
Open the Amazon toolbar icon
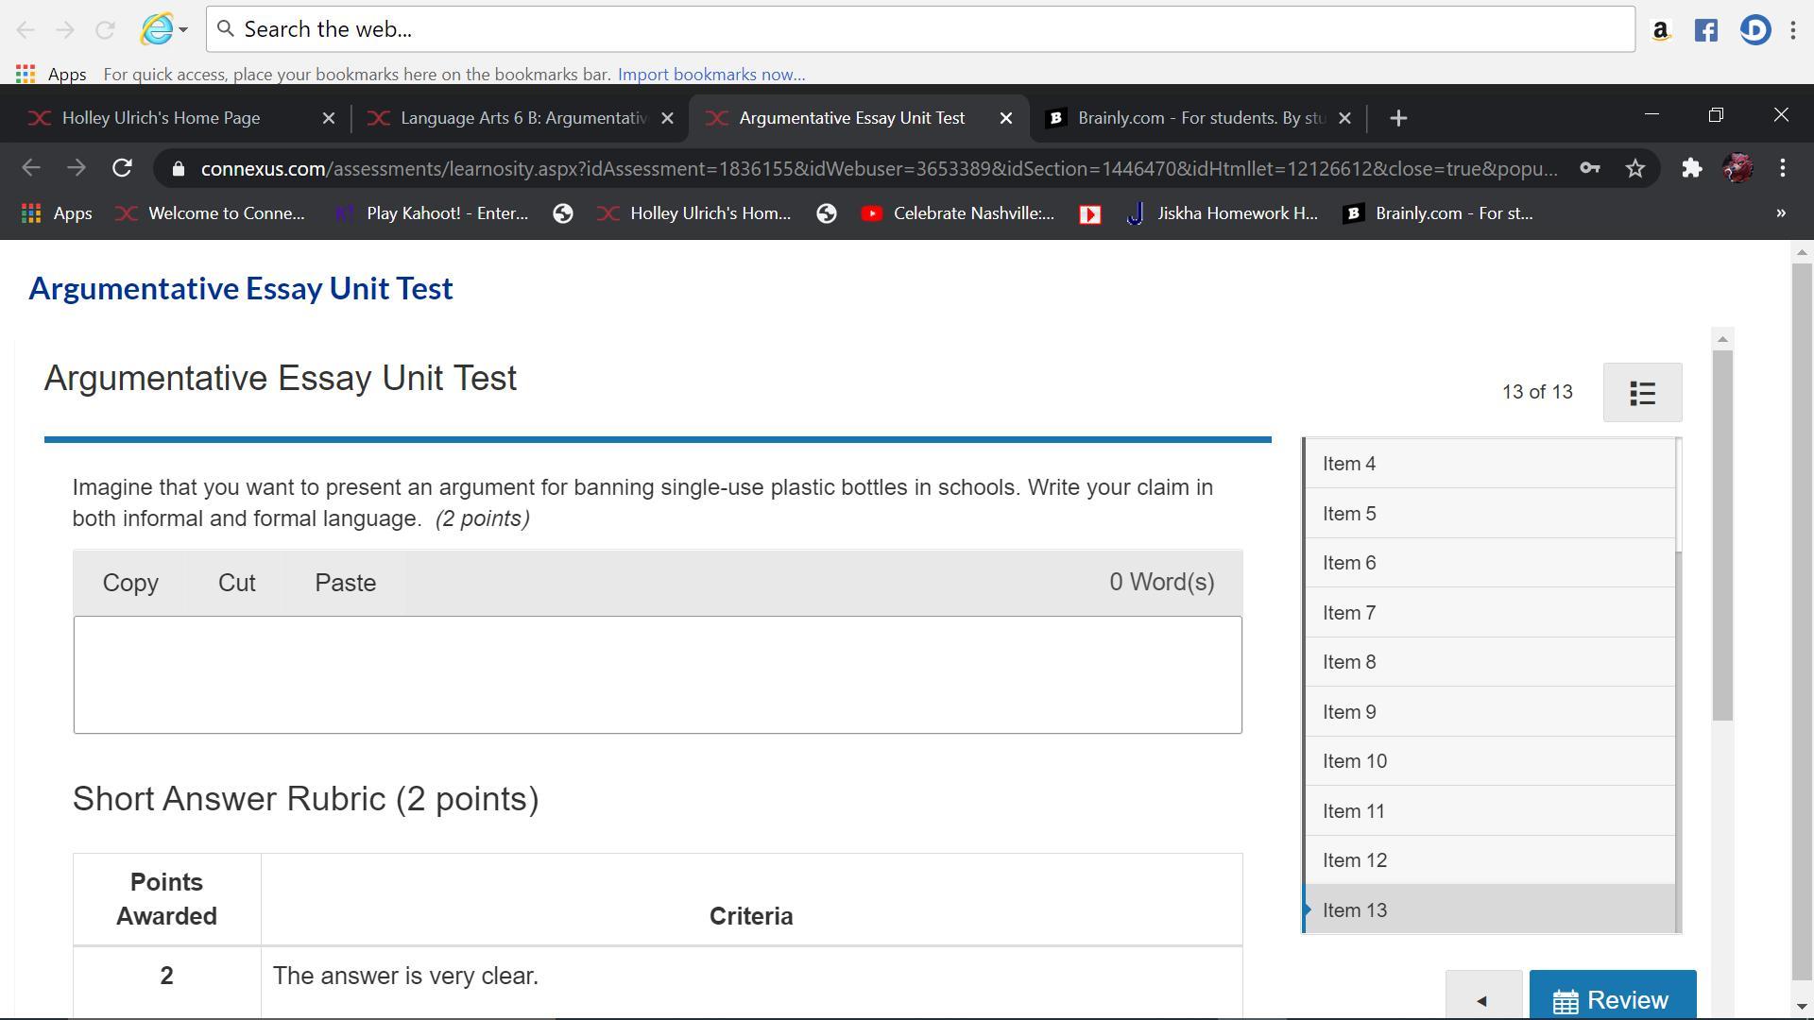click(x=1660, y=30)
